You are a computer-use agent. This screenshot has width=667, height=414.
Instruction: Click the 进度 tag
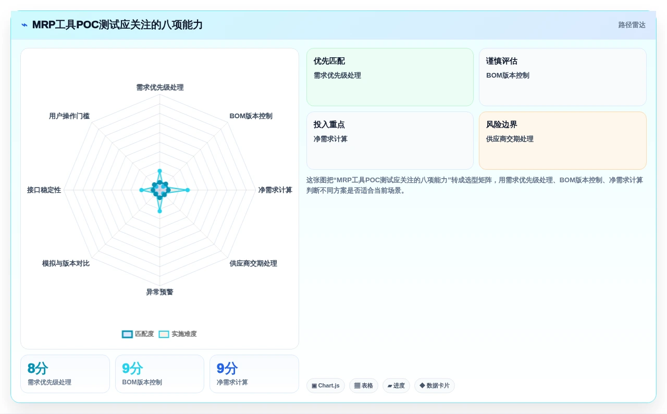pos(396,386)
